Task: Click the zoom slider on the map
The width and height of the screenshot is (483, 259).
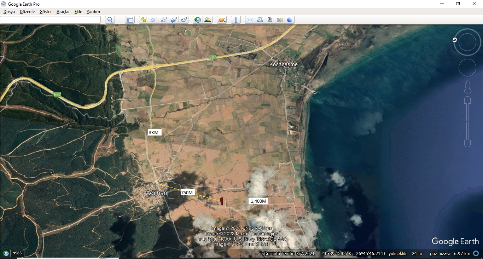Action: coord(467,122)
